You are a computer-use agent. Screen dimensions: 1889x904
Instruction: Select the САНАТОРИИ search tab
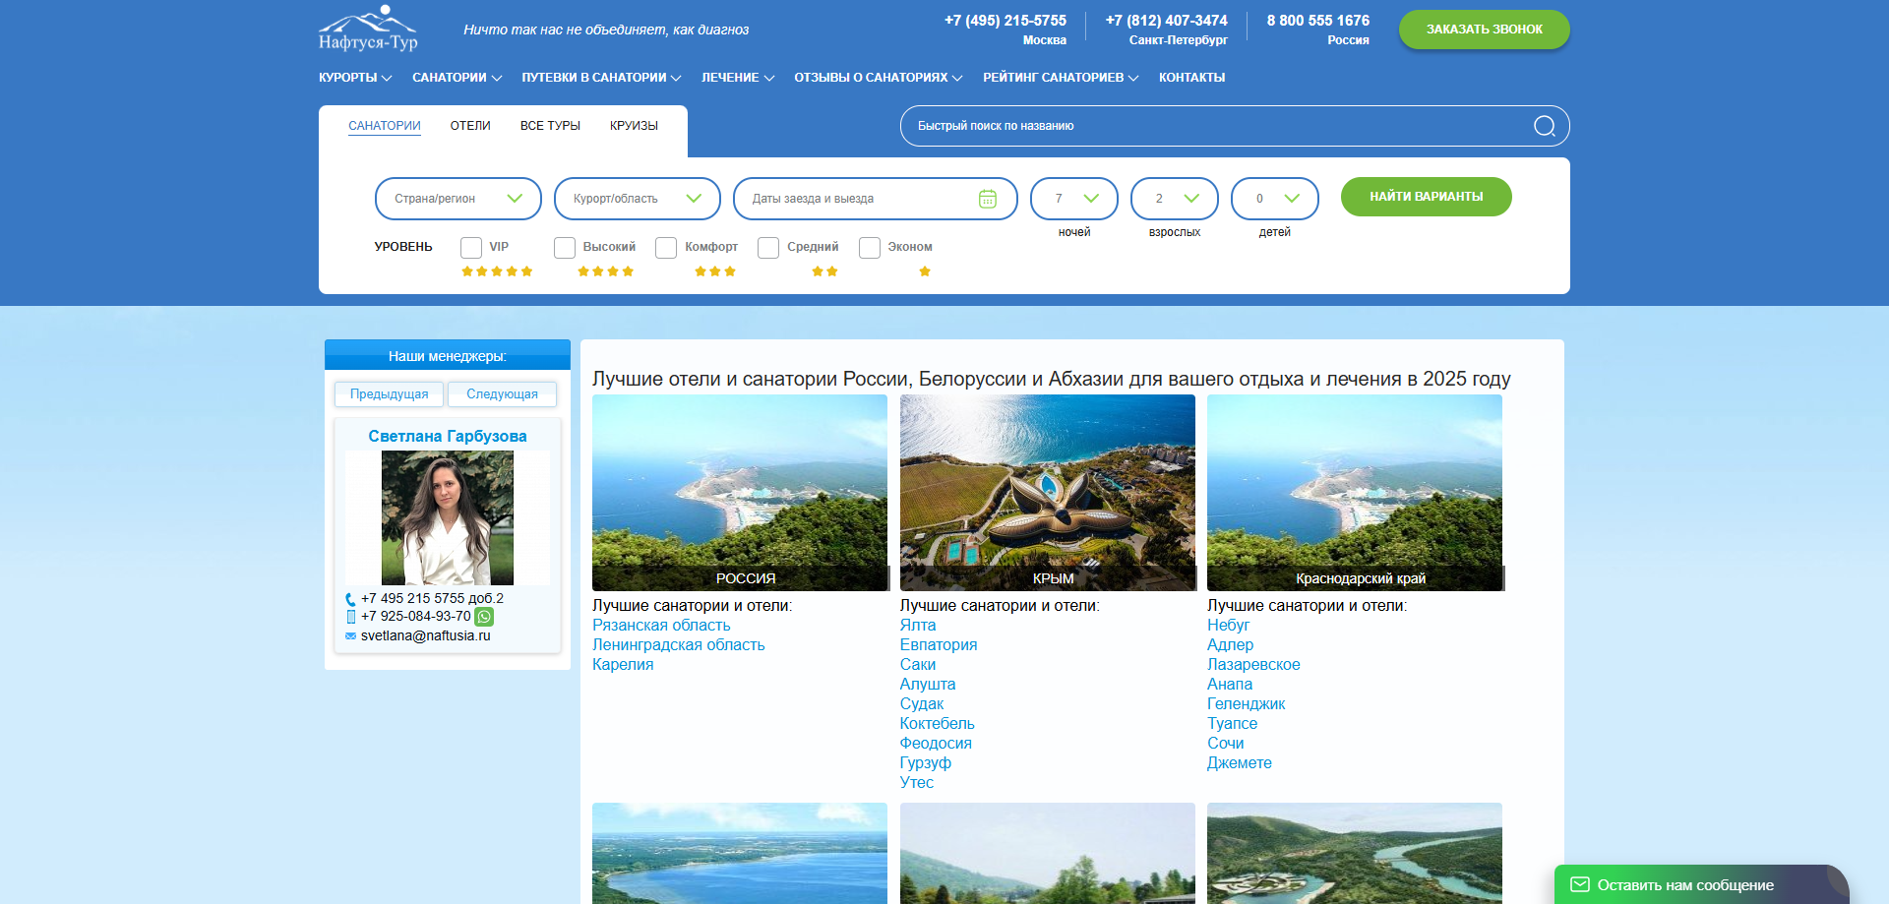(385, 126)
